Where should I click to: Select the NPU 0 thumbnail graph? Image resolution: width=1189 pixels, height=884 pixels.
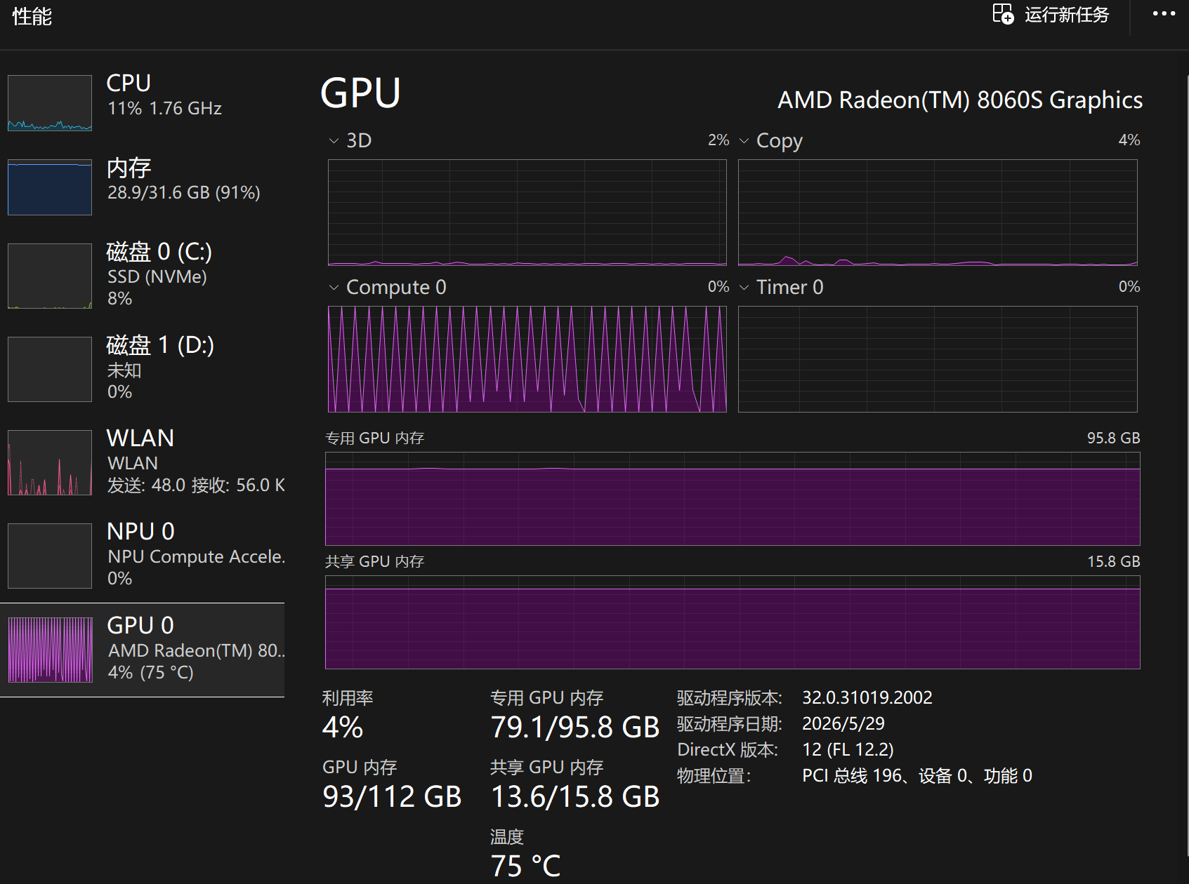point(50,556)
